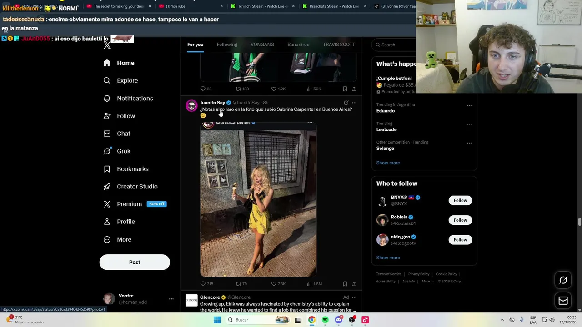Click the X search field
The image size is (582, 327).
click(x=394, y=45)
